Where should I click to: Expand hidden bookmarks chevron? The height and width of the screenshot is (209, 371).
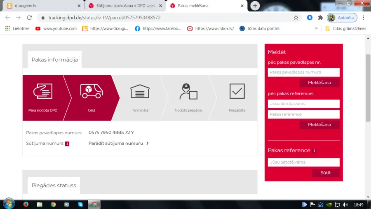pos(316,28)
